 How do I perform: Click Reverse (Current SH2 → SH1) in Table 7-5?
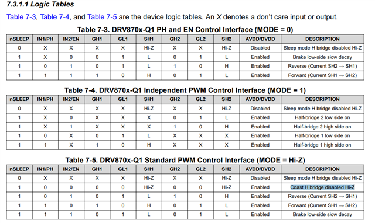322,196
